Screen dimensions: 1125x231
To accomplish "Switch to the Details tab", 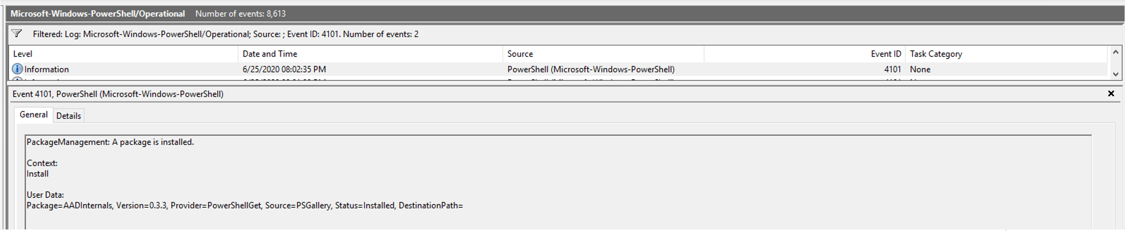I will 68,115.
